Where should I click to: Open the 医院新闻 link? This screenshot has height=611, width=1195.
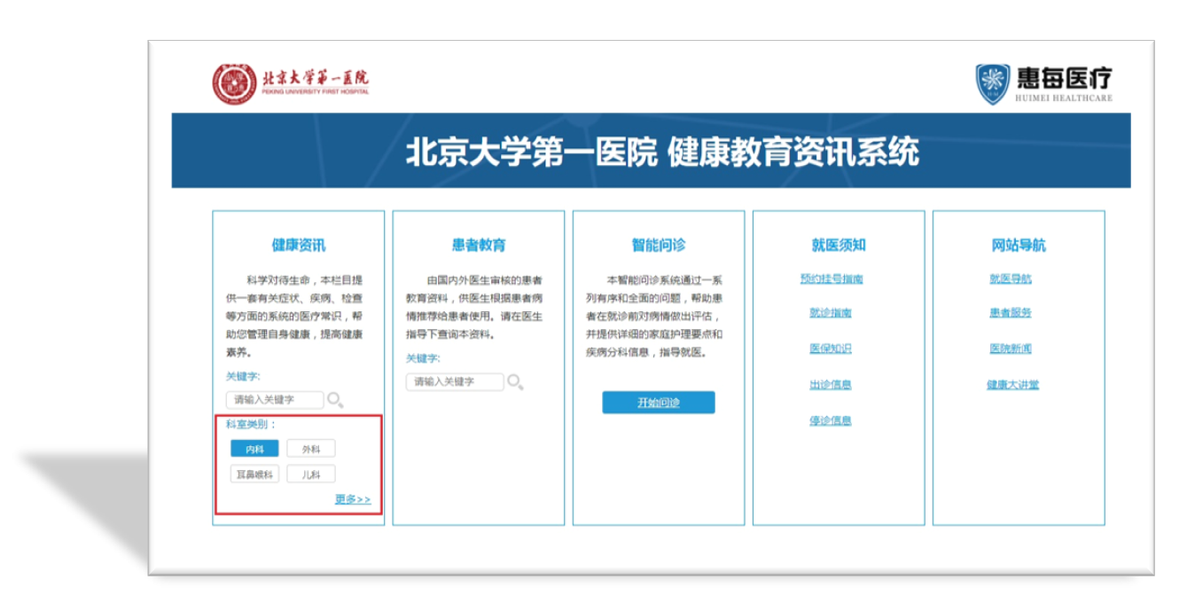[1011, 349]
